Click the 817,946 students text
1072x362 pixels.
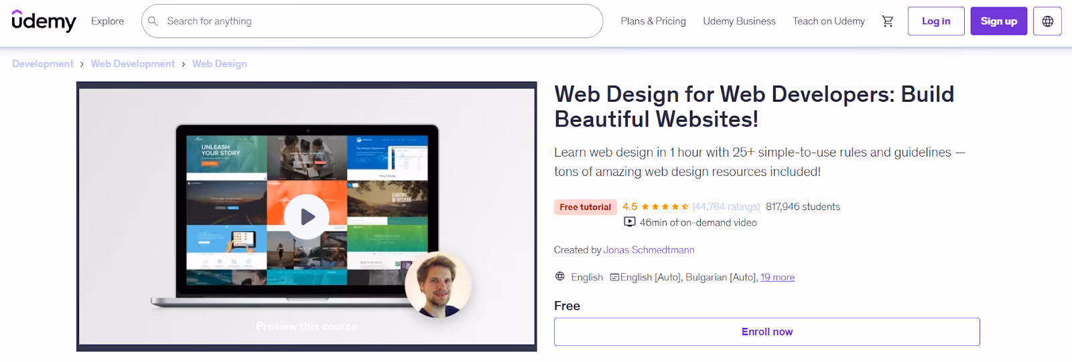coord(803,207)
